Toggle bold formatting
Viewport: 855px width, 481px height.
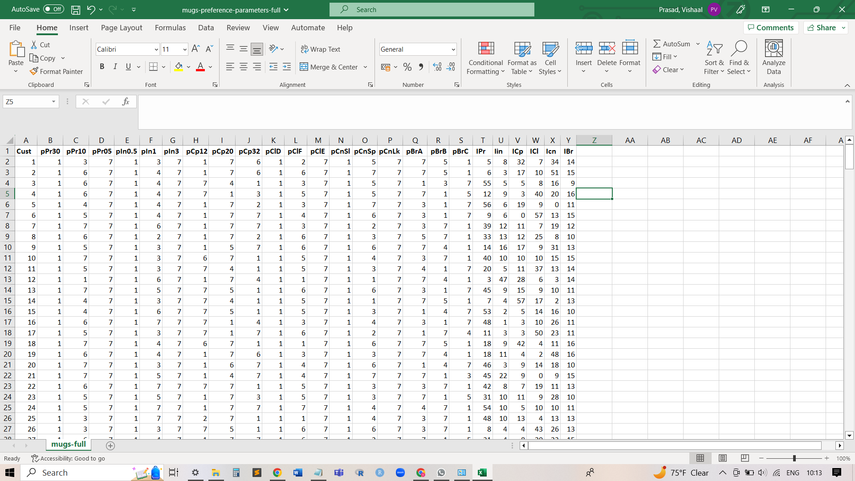point(102,67)
